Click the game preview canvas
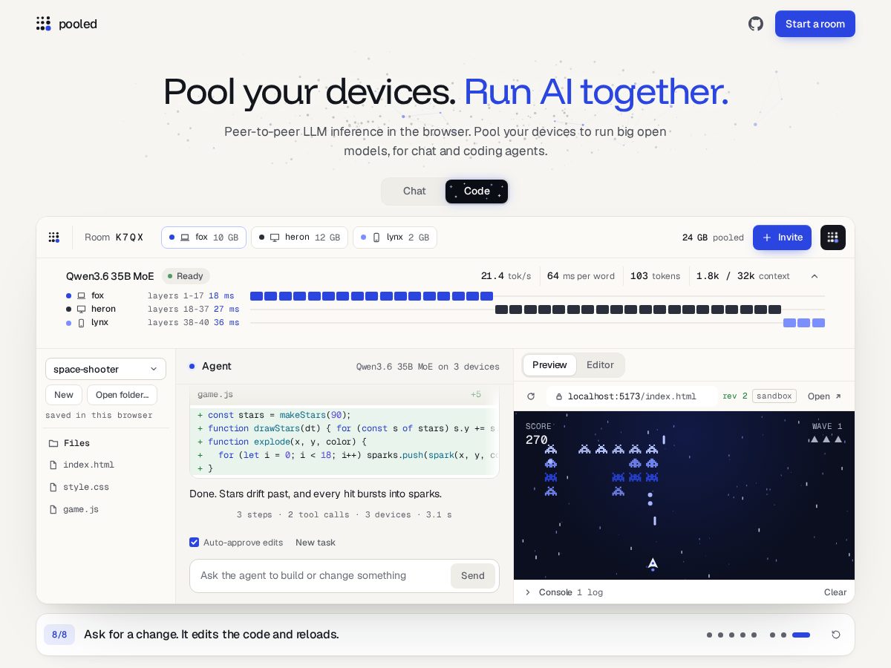891x668 pixels. tap(684, 496)
